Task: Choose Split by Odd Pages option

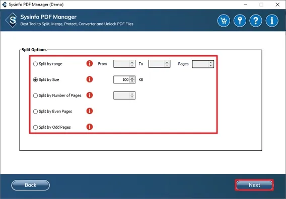Action: [x=35, y=127]
